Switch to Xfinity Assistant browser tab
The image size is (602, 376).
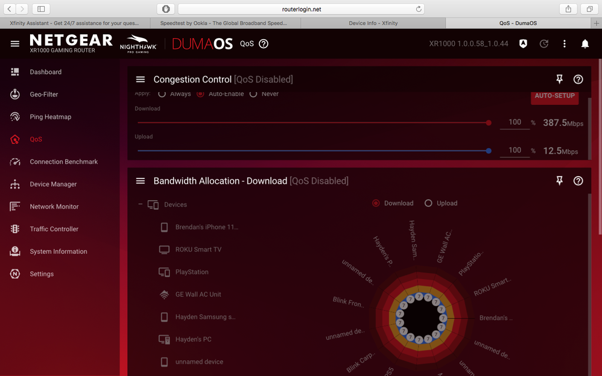[x=74, y=23]
